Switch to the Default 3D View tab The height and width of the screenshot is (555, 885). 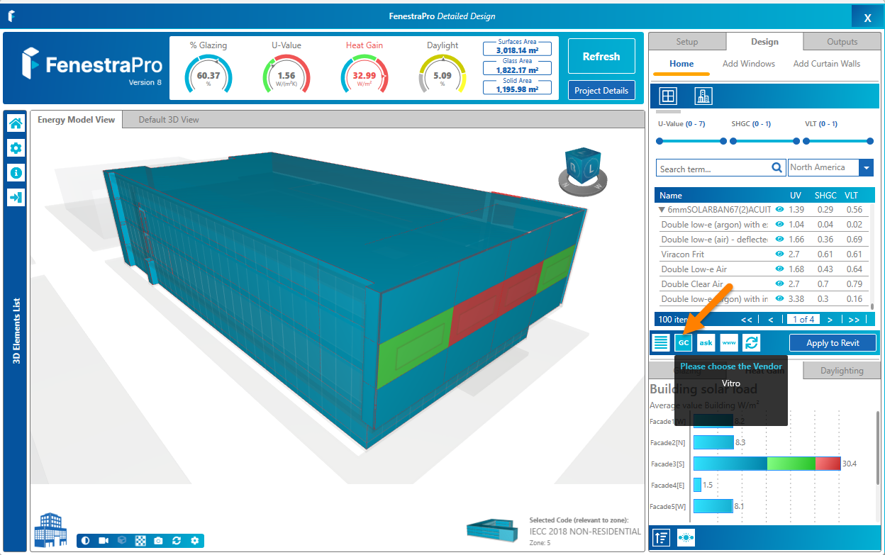169,120
